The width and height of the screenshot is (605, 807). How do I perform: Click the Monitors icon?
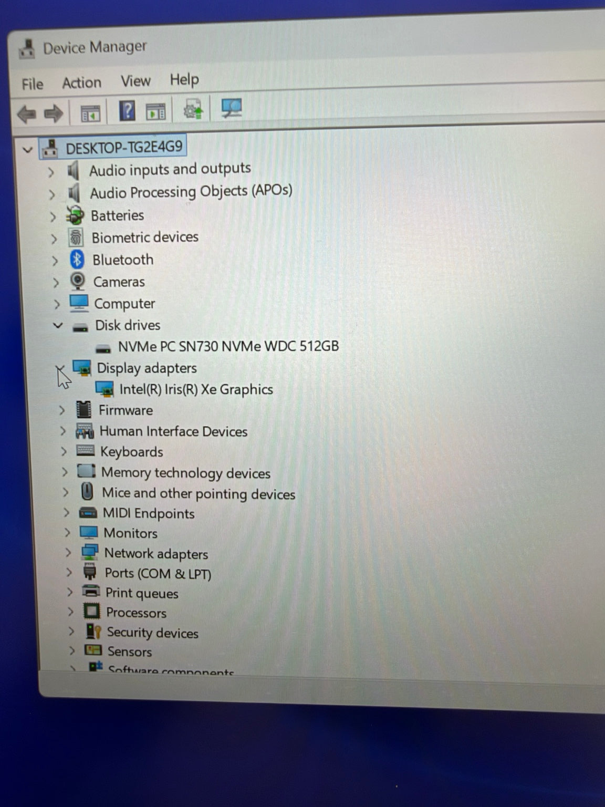click(89, 533)
